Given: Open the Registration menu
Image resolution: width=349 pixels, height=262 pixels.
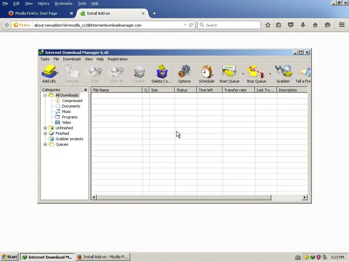Looking at the screenshot, I should point(118,59).
